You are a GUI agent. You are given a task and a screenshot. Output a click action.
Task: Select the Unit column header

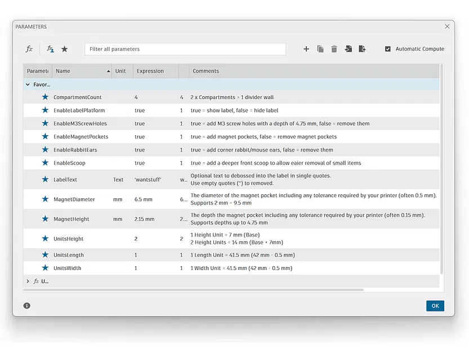(121, 71)
